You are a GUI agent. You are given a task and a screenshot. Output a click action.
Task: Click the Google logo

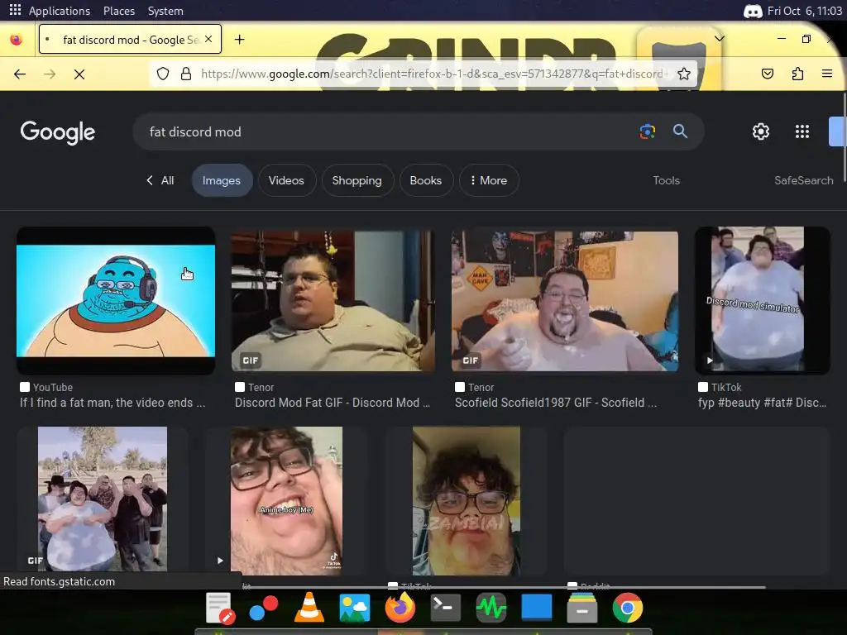[x=58, y=132]
